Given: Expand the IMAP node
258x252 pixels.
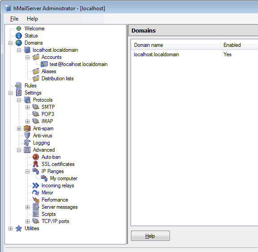Looking at the screenshot, I should [x=27, y=121].
